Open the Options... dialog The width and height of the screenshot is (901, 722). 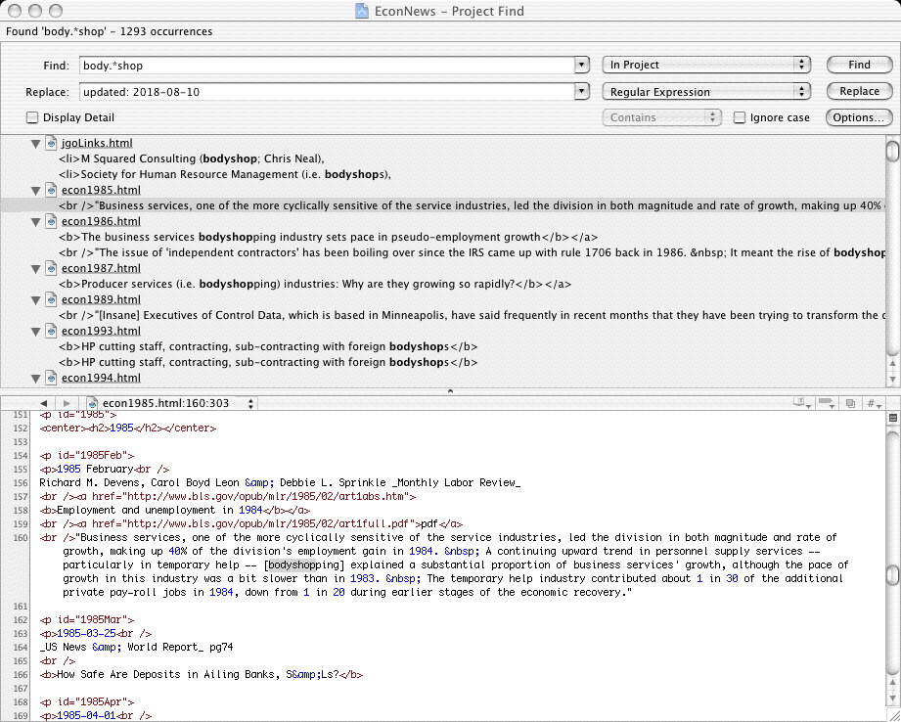point(859,117)
